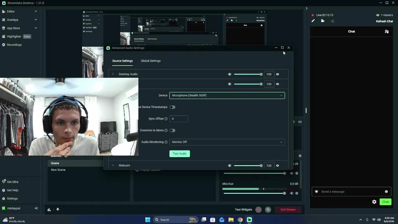Toggle eye icon in the expanded microphone row
The height and width of the screenshot is (224, 398).
point(278,84)
